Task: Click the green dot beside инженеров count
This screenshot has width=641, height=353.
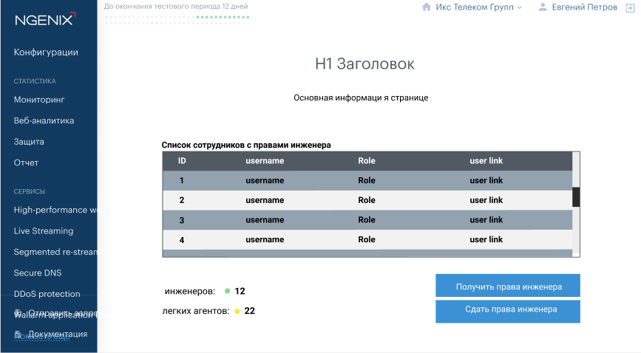Action: point(227,291)
